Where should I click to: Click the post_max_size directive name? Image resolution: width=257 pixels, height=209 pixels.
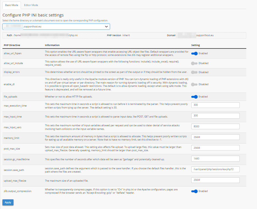[12, 149]
